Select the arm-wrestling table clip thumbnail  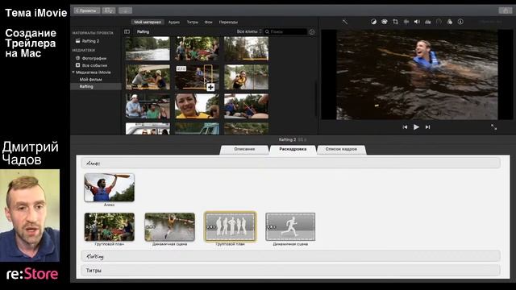(x=148, y=77)
